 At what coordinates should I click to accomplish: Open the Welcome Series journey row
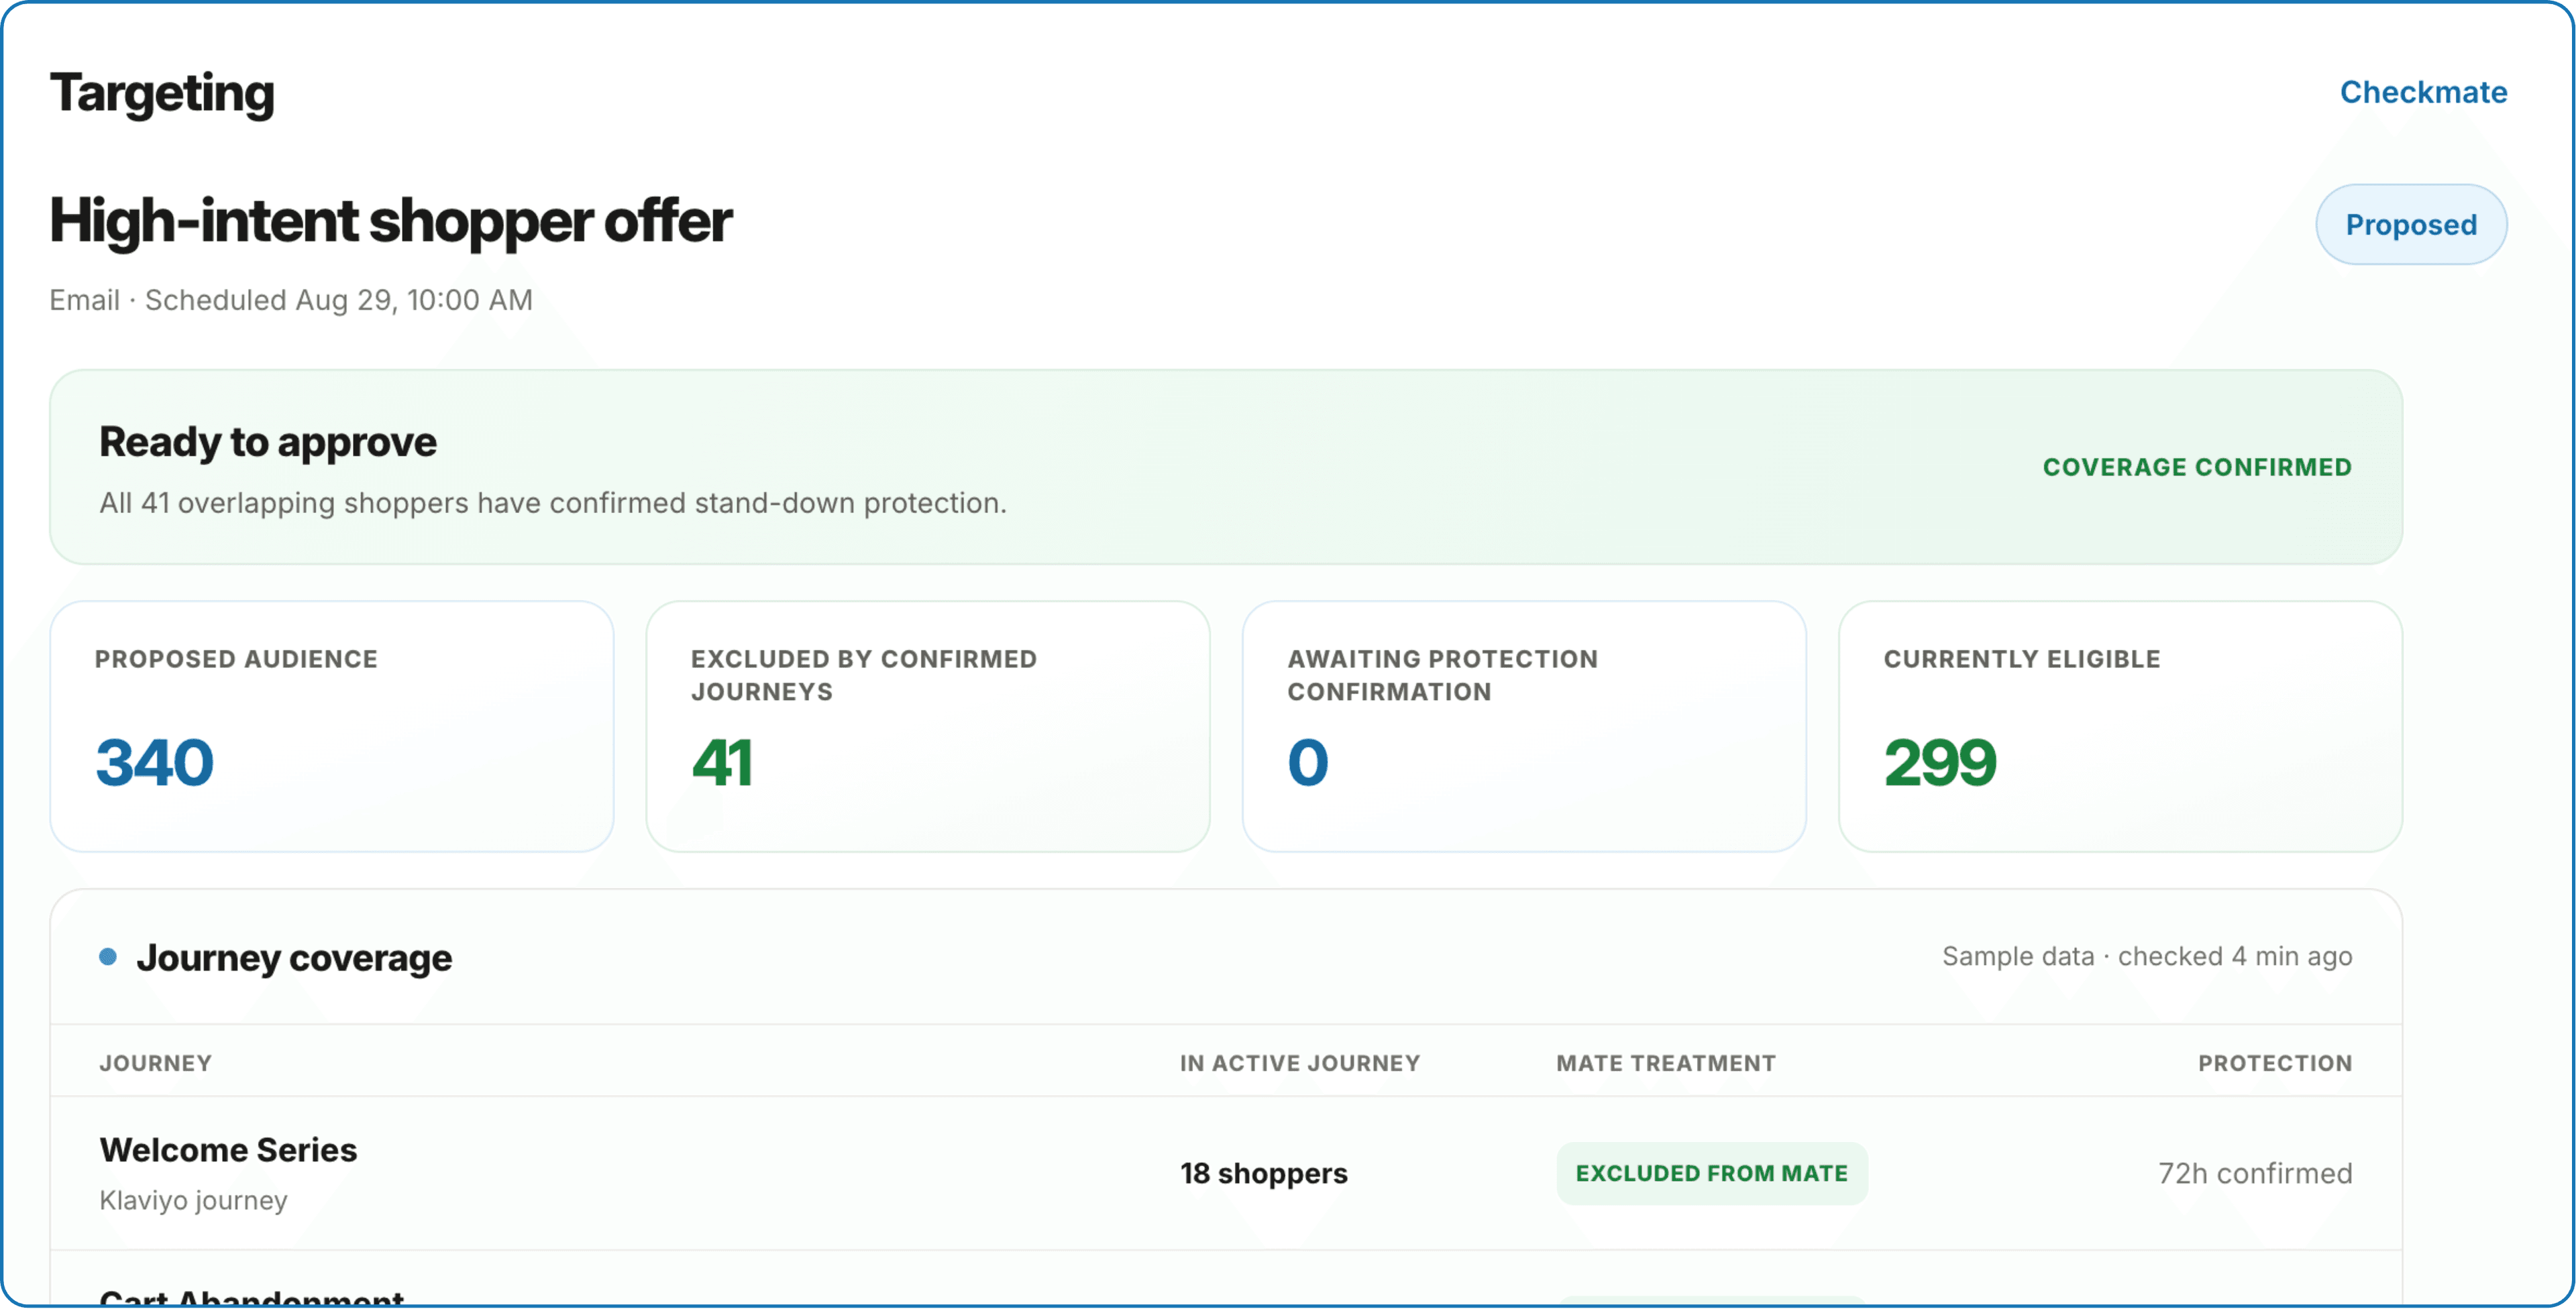(x=1226, y=1173)
